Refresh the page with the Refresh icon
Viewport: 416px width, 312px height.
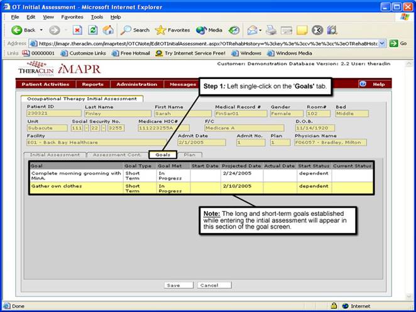pyautogui.click(x=92, y=30)
